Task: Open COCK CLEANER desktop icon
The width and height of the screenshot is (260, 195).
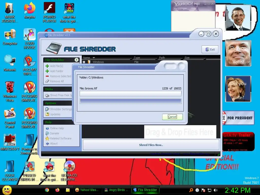Action: pyautogui.click(x=10, y=171)
